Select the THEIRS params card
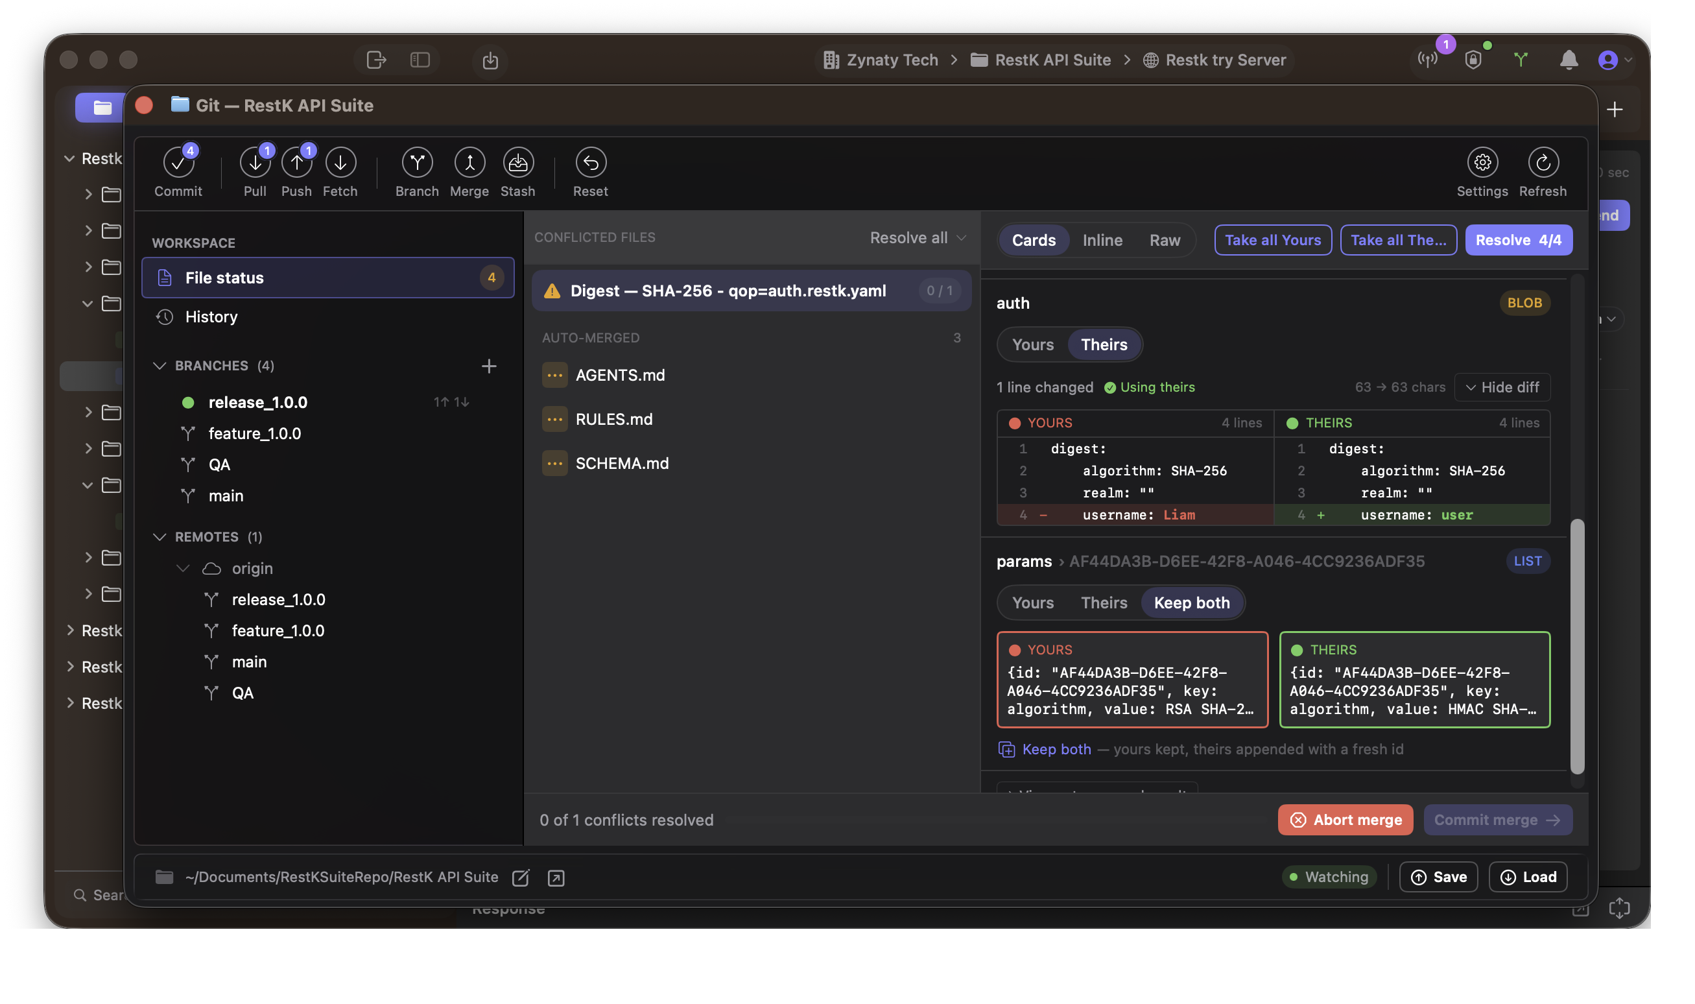The width and height of the screenshot is (1695, 1004). click(x=1415, y=679)
